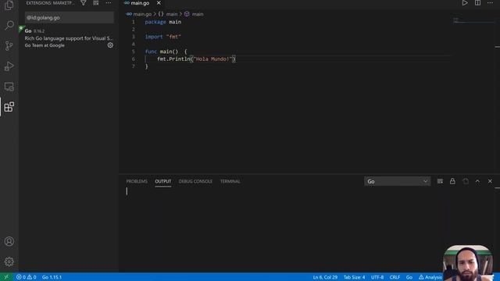Viewport: 500px width, 281px height.
Task: Select Go 1.15.1 version in status bar
Action: [52, 277]
